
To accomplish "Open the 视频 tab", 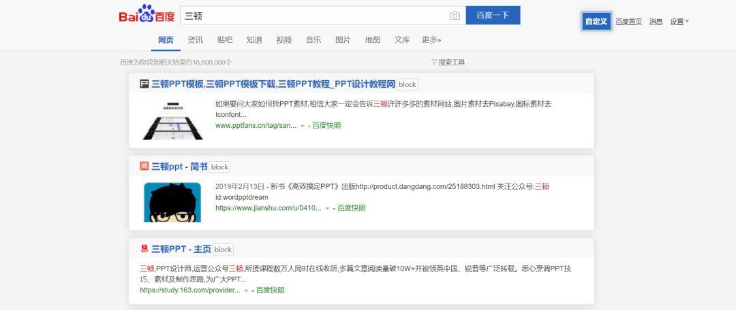I will click(x=284, y=40).
